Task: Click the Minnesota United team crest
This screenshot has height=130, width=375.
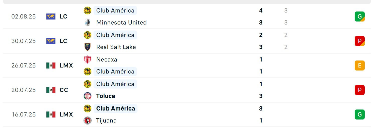Action: pos(88,22)
